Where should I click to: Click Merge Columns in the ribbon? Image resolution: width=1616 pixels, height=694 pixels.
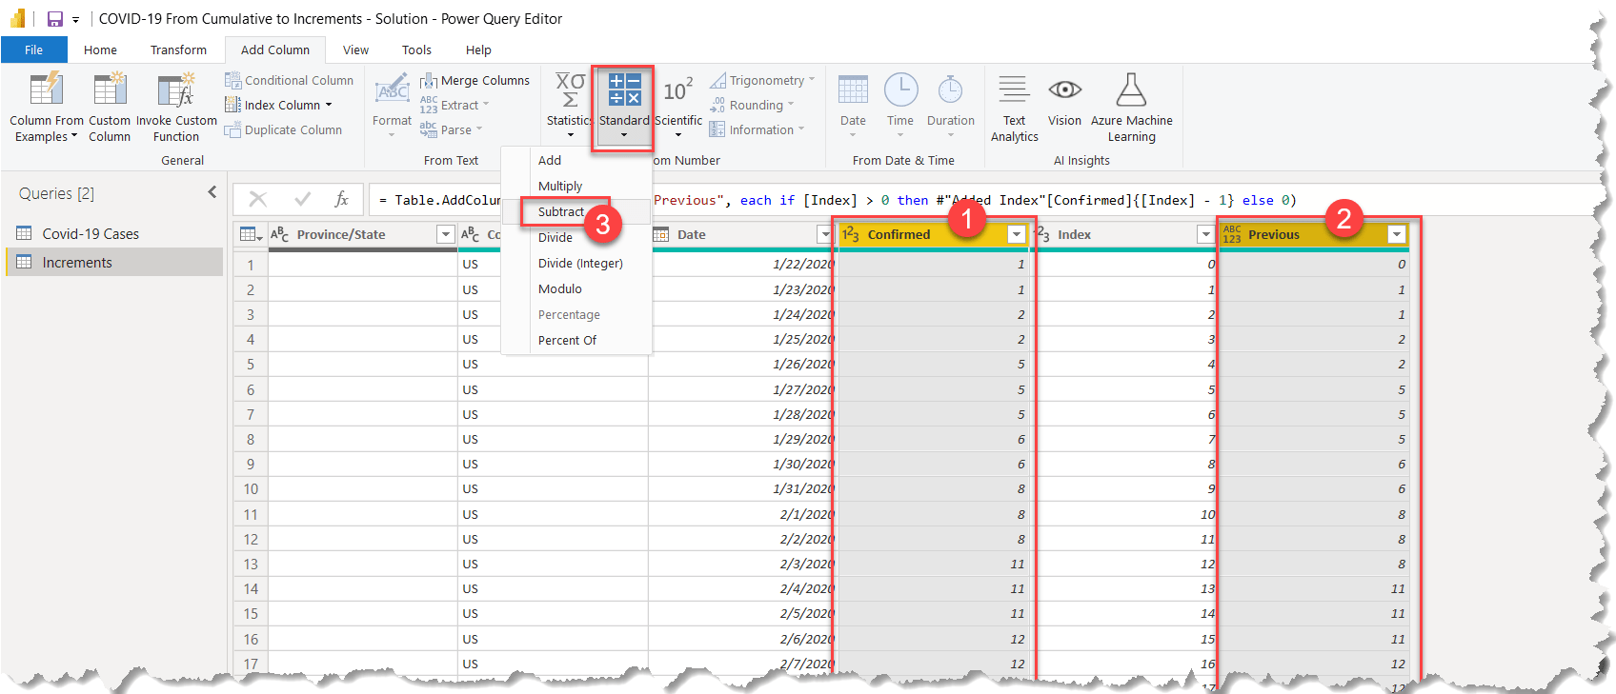pyautogui.click(x=475, y=81)
